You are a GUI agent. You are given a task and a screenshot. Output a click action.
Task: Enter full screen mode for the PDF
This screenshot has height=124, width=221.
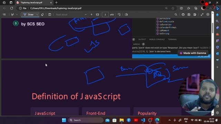(x=202, y=14)
